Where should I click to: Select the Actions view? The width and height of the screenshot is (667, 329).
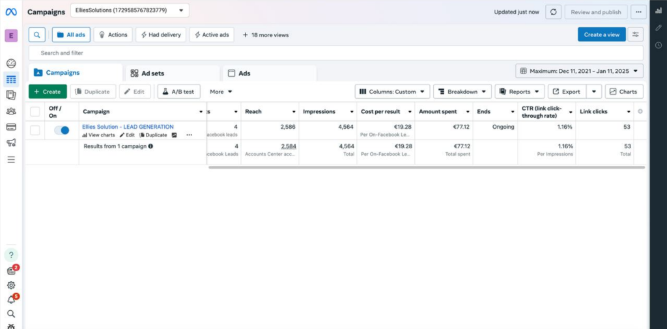point(113,35)
